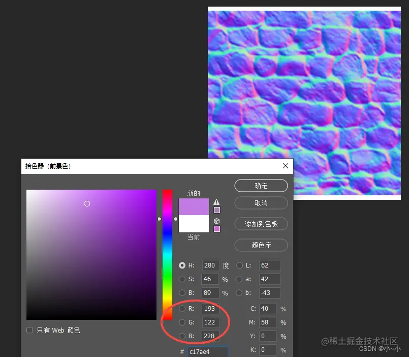Click the G value field showing 122
This screenshot has width=409, height=357.
(x=210, y=322)
